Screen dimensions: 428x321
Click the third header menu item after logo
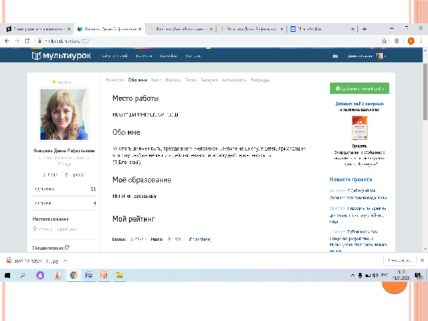pyautogui.click(x=169, y=56)
